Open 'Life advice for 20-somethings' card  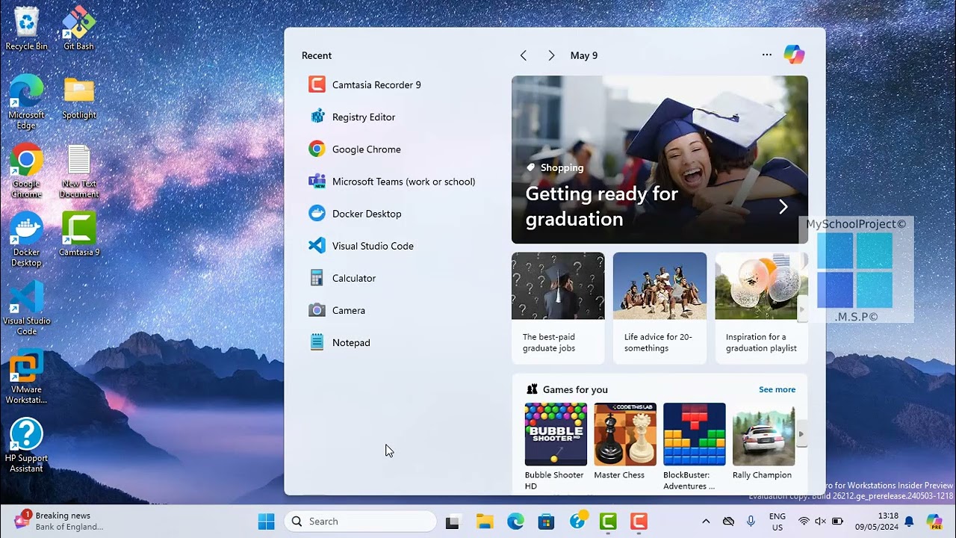(x=659, y=308)
